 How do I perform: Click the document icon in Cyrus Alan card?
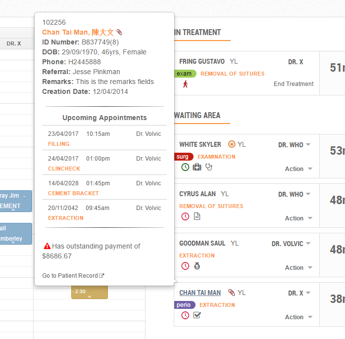click(x=197, y=216)
